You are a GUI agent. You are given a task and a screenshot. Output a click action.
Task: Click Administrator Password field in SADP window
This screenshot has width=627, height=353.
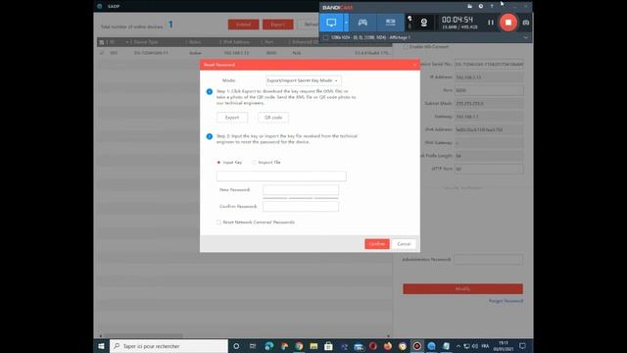point(488,259)
